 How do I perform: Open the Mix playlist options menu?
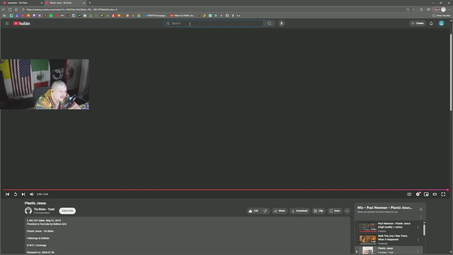coord(421,217)
